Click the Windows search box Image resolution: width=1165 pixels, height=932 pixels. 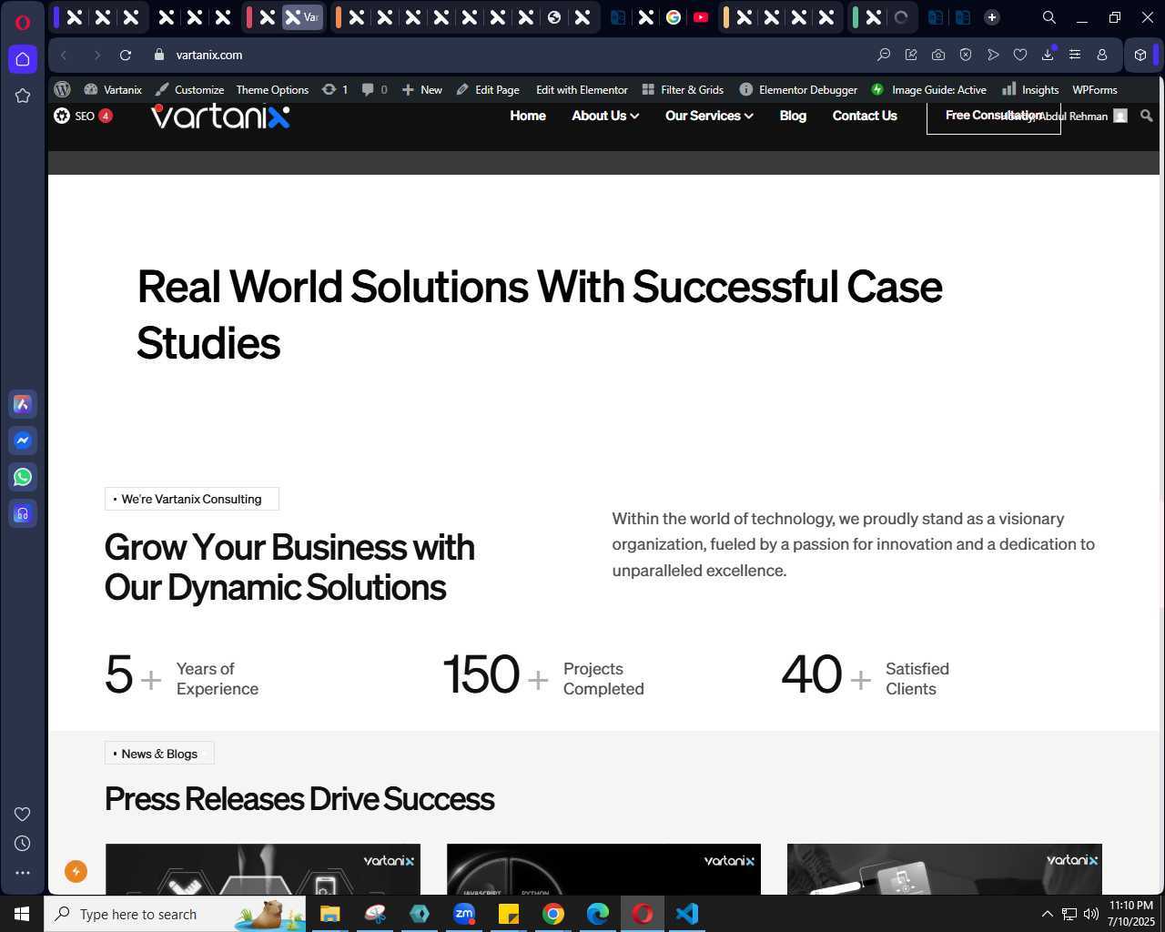tap(175, 914)
